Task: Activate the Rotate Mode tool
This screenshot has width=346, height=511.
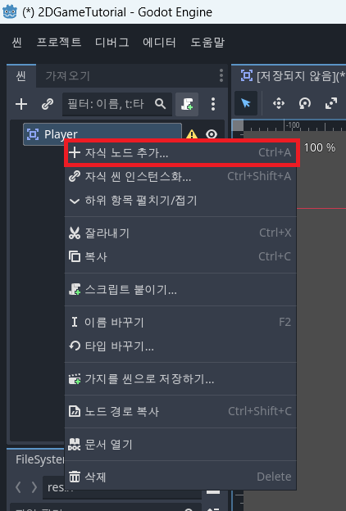Action: pyautogui.click(x=304, y=104)
